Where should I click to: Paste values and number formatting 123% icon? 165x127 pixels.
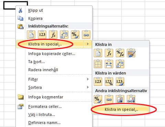click(109, 82)
